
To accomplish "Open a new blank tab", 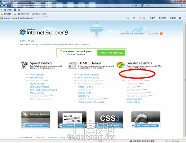I will pyautogui.click(x=46, y=18).
